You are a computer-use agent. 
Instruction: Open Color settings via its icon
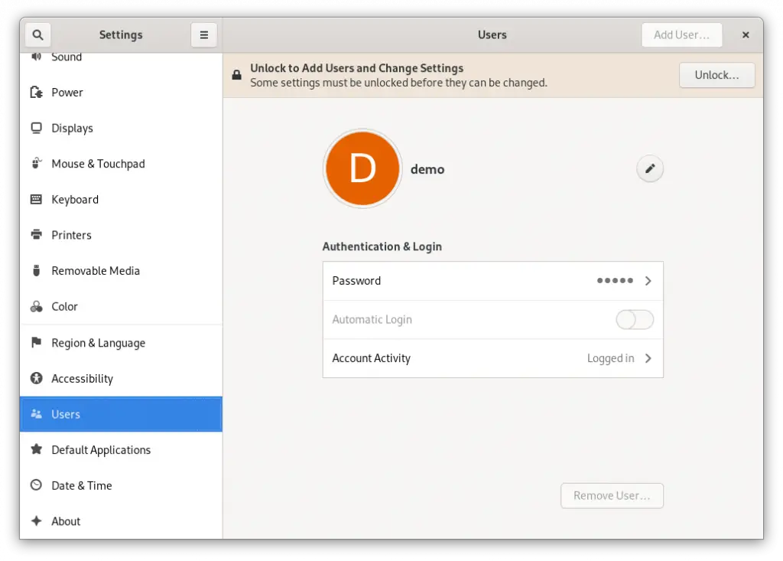[x=35, y=306]
